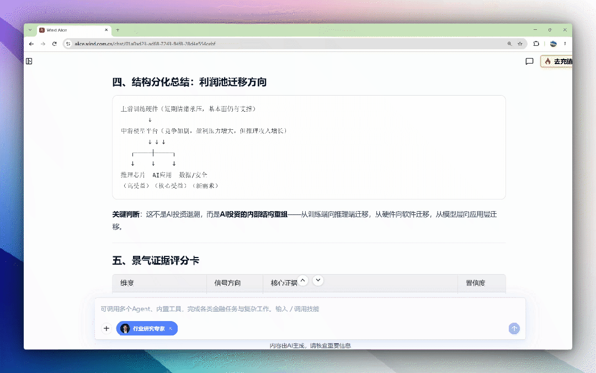Reload the page with refresh icon
The width and height of the screenshot is (596, 373).
click(54, 44)
